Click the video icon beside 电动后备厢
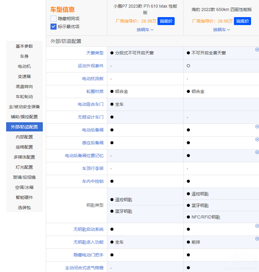This screenshot has height=272, width=259. point(257,126)
